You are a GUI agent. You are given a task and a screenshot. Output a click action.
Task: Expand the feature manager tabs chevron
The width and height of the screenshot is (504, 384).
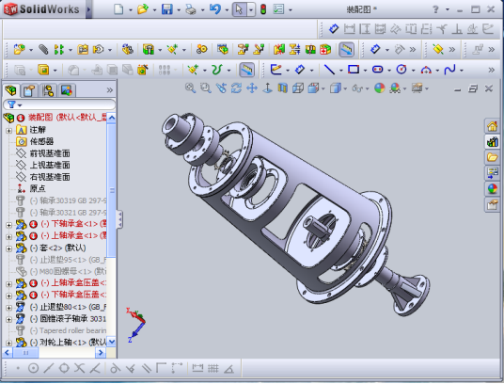coord(110,90)
